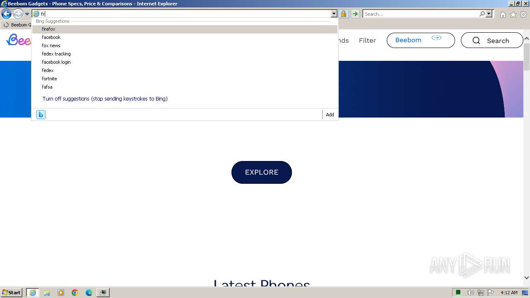The width and height of the screenshot is (530, 298).
Task: Choose the 'fedex' suggestion
Action: [185, 70]
